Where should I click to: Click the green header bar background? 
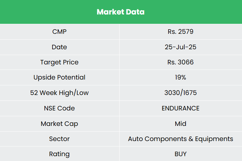click(x=39, y=12)
